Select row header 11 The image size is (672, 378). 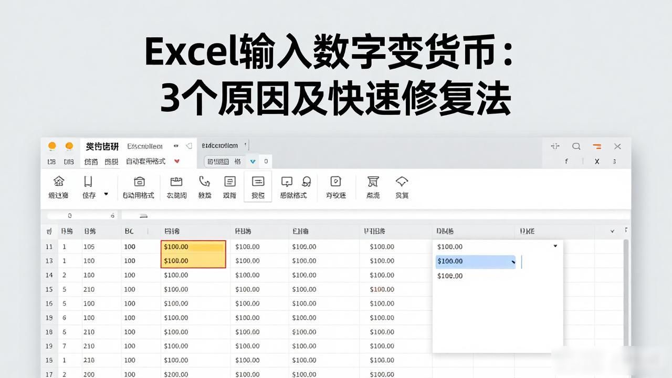[49, 247]
